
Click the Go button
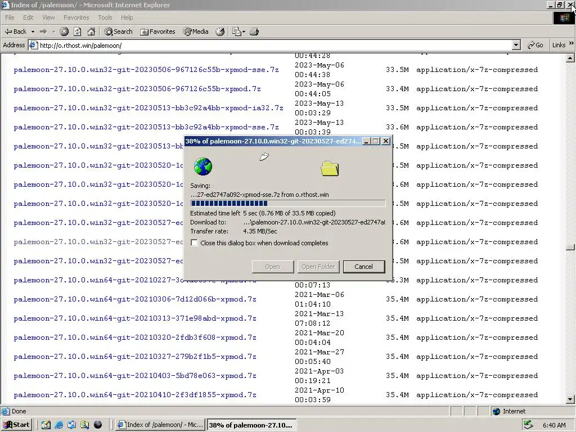535,45
